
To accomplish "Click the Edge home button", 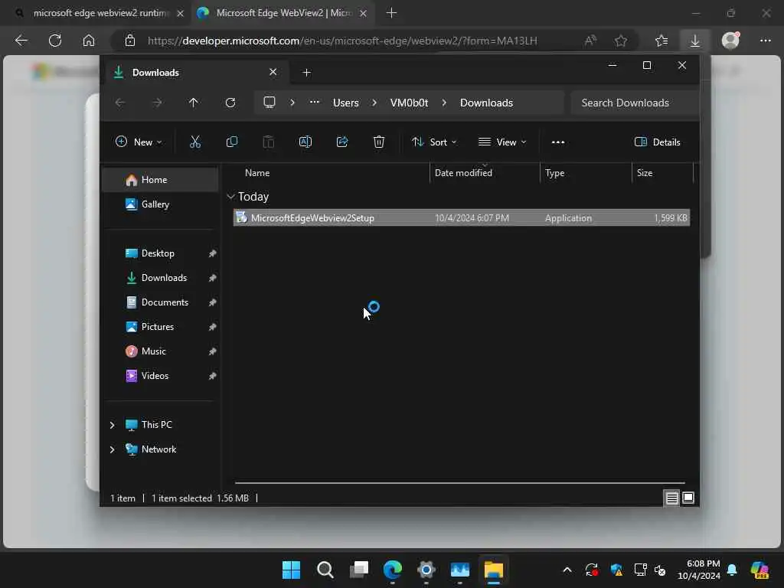I will 89,41.
